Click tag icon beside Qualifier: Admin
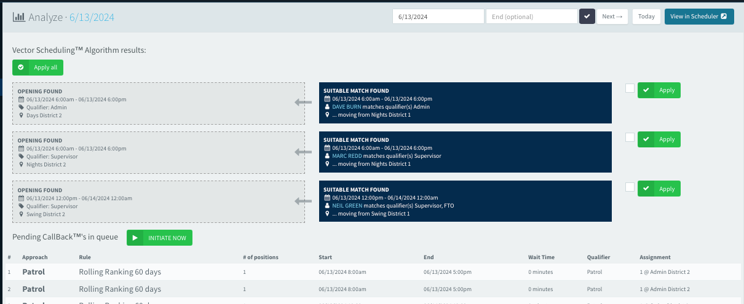 tap(21, 107)
